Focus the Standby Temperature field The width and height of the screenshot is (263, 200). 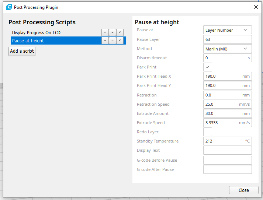(224, 141)
